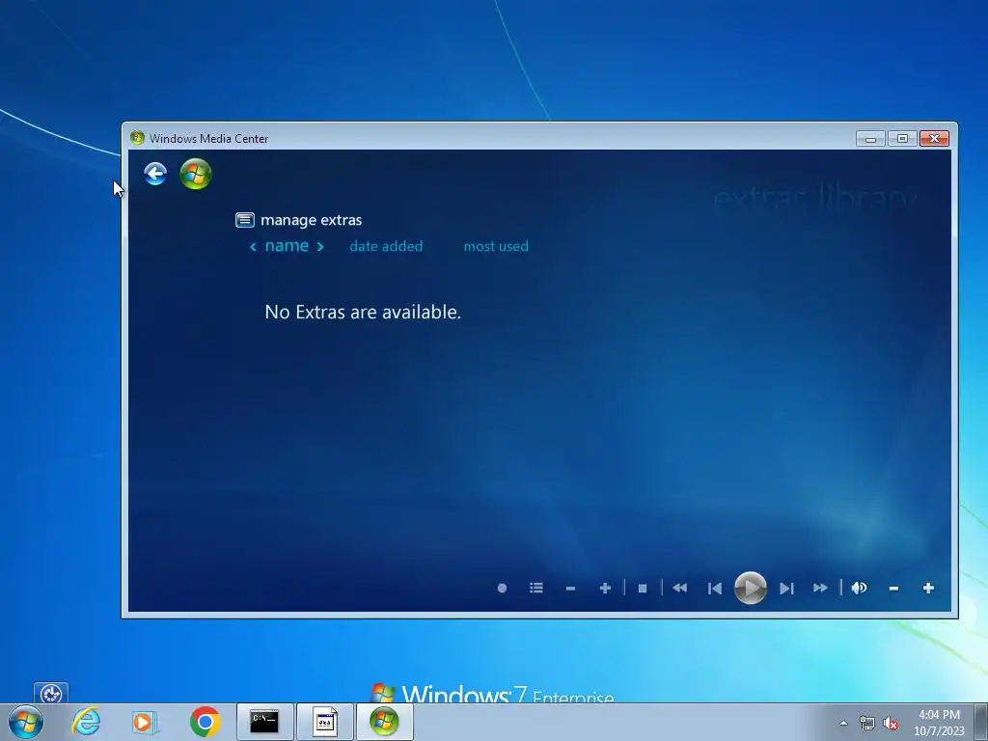Open the Windows Start menu orb
988x741 pixels.
tap(26, 722)
